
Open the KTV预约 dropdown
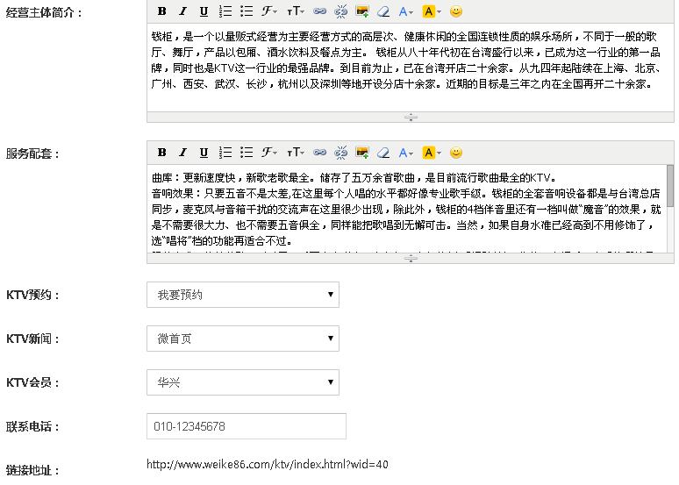click(x=242, y=295)
